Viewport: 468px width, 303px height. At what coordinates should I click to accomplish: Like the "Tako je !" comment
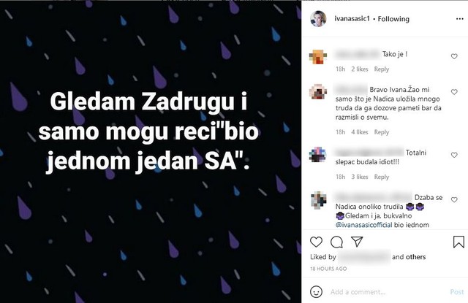[454, 56]
